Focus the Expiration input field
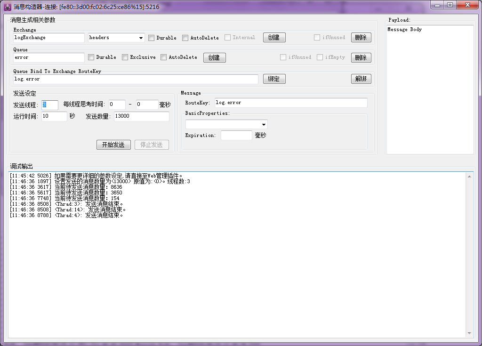Screen dimensions: 482x346 [x=236, y=136]
